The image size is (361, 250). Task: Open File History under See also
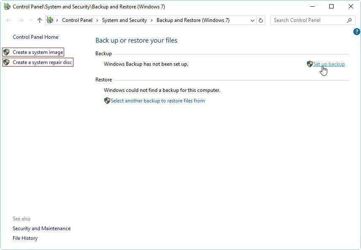pyautogui.click(x=25, y=238)
